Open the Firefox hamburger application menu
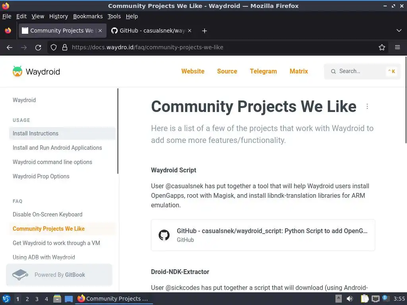The image size is (407, 305). [397, 47]
